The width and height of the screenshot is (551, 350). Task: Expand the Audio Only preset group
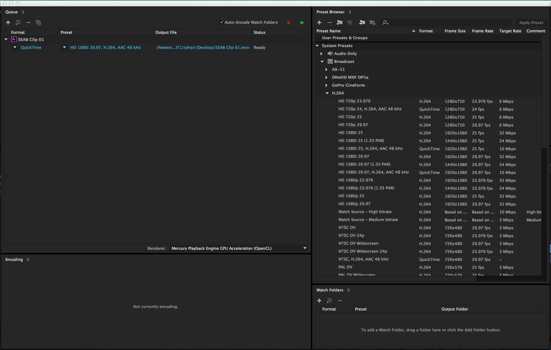click(x=322, y=54)
